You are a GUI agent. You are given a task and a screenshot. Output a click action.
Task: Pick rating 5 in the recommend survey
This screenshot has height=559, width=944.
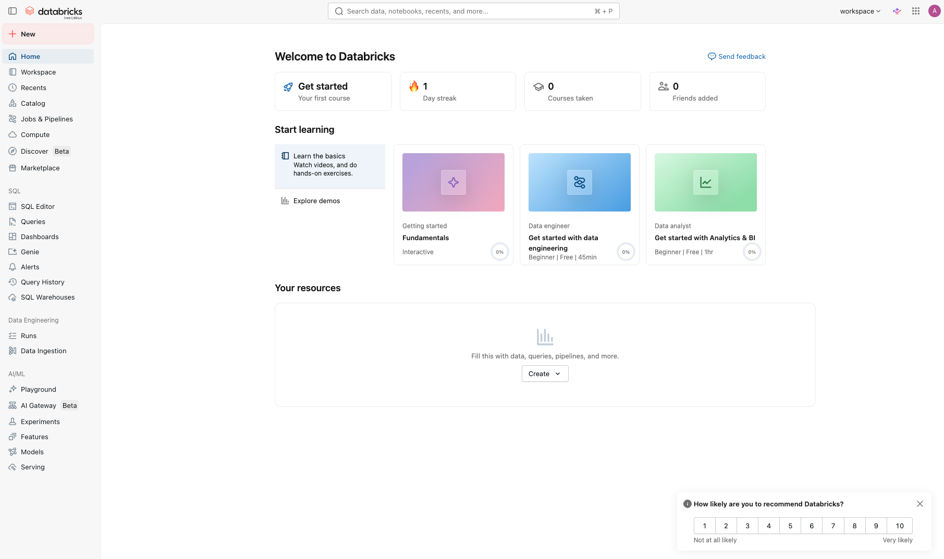click(x=790, y=526)
